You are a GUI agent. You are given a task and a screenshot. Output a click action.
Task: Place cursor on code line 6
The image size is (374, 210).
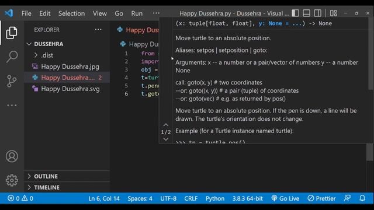click(x=150, y=94)
